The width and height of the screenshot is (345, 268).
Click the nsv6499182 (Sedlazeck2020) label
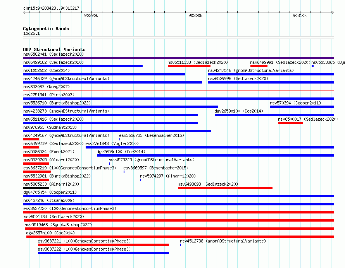[53, 62]
